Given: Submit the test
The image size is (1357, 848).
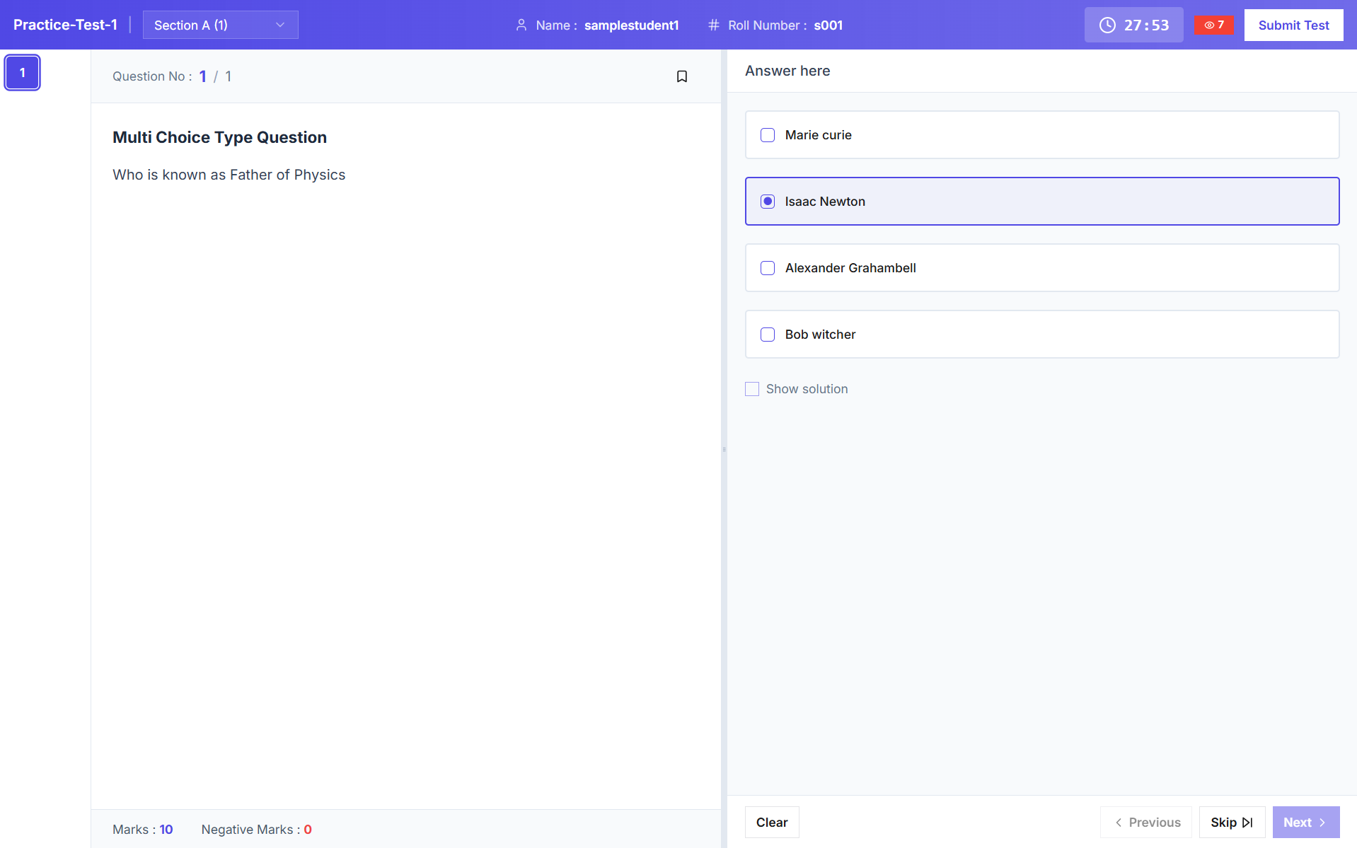Looking at the screenshot, I should [x=1293, y=25].
